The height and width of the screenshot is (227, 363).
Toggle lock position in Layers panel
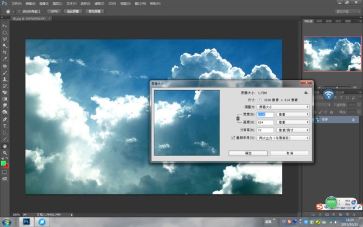point(325,112)
